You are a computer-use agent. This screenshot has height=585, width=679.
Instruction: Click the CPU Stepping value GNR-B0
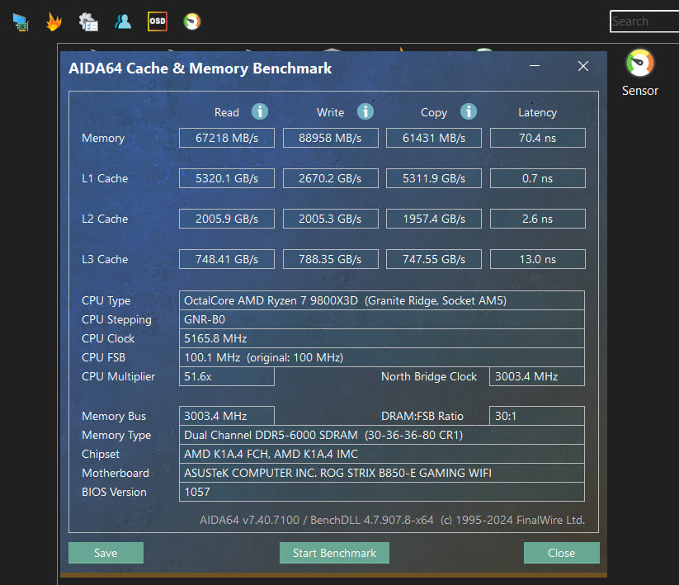coord(381,319)
